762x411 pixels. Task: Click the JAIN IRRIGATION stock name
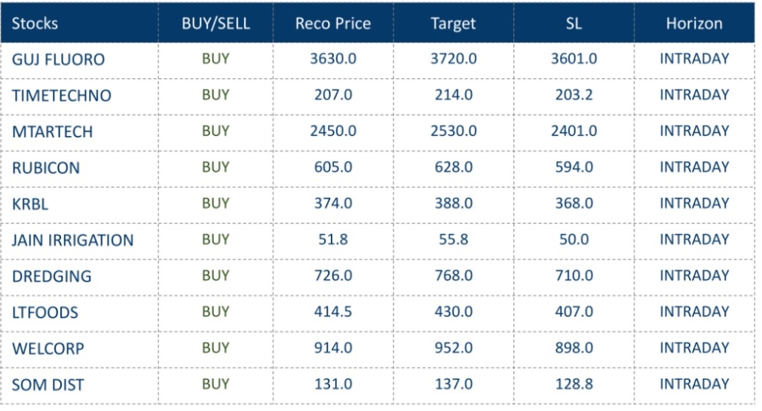tap(72, 240)
